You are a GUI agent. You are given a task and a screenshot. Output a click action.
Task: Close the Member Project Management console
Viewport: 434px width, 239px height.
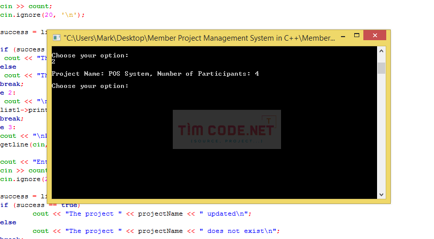pyautogui.click(x=375, y=35)
